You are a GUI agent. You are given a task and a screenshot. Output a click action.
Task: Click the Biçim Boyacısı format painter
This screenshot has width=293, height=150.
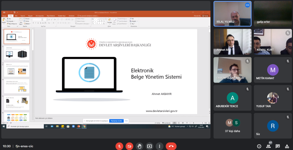(12, 24)
